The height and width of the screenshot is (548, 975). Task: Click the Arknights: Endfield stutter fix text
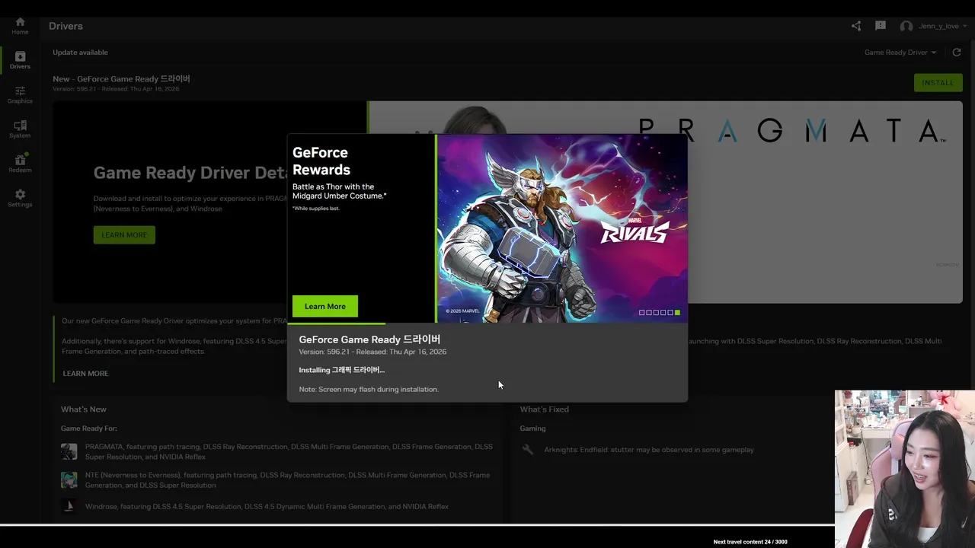649,450
